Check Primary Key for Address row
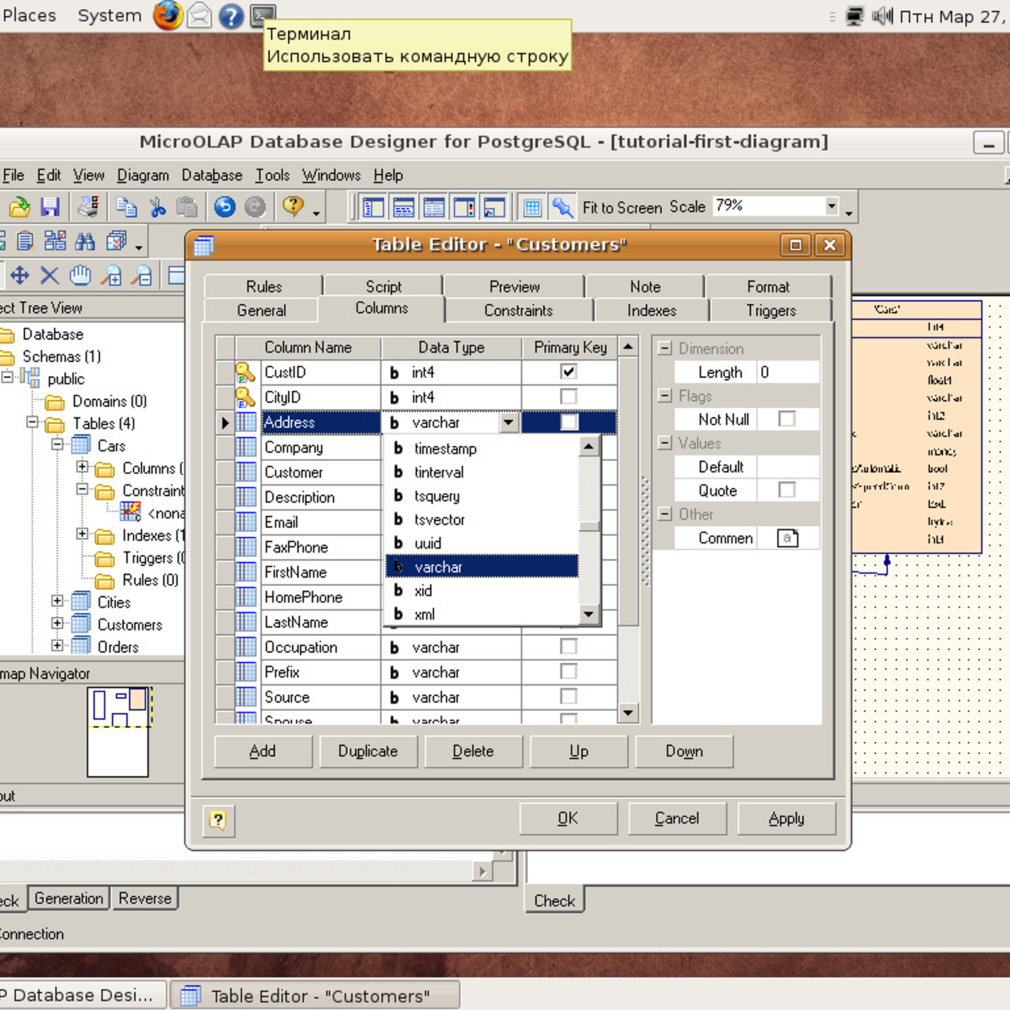1010x1010 pixels. click(569, 422)
